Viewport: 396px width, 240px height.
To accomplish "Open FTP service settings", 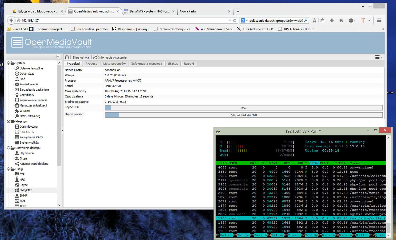I will click(x=20, y=174).
